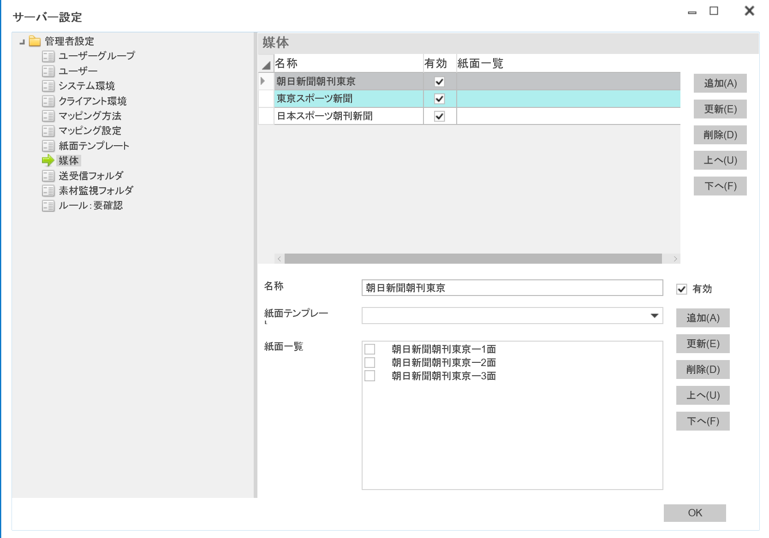Image resolution: width=769 pixels, height=538 pixels.
Task: Click the 管理者設定 folder icon
Action: point(35,41)
